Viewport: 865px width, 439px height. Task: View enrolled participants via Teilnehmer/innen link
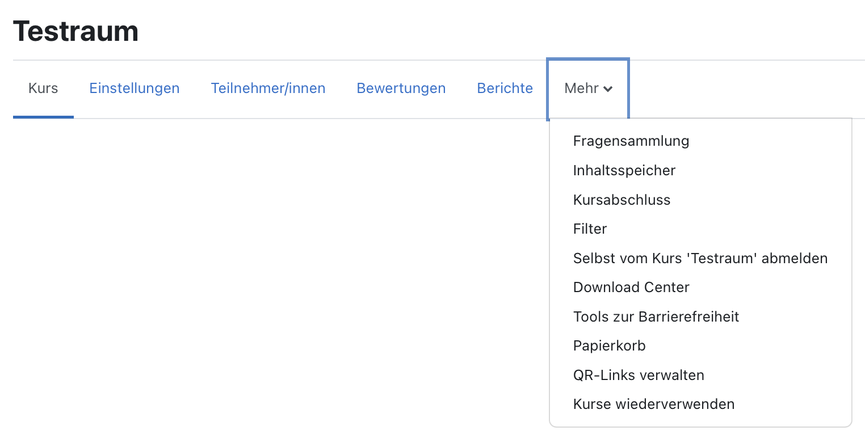tap(268, 88)
